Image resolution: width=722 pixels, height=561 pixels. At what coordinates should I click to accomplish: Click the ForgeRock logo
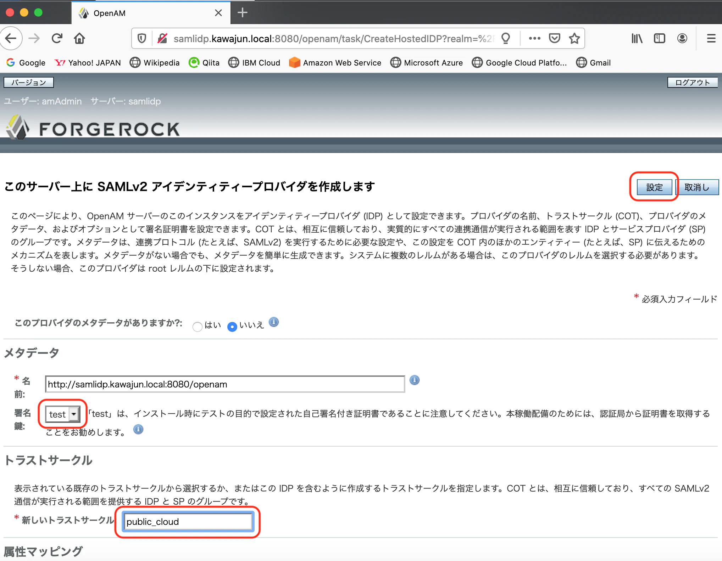tap(93, 127)
